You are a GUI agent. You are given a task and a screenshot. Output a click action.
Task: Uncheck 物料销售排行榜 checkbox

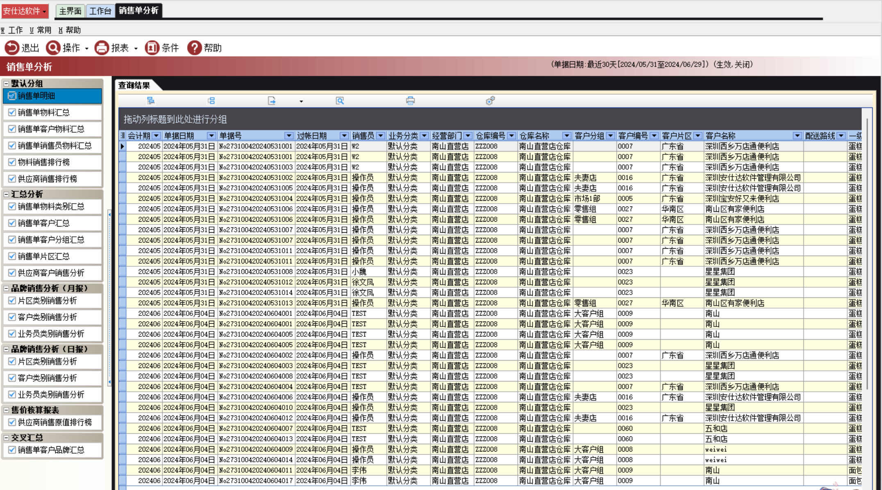pos(12,162)
